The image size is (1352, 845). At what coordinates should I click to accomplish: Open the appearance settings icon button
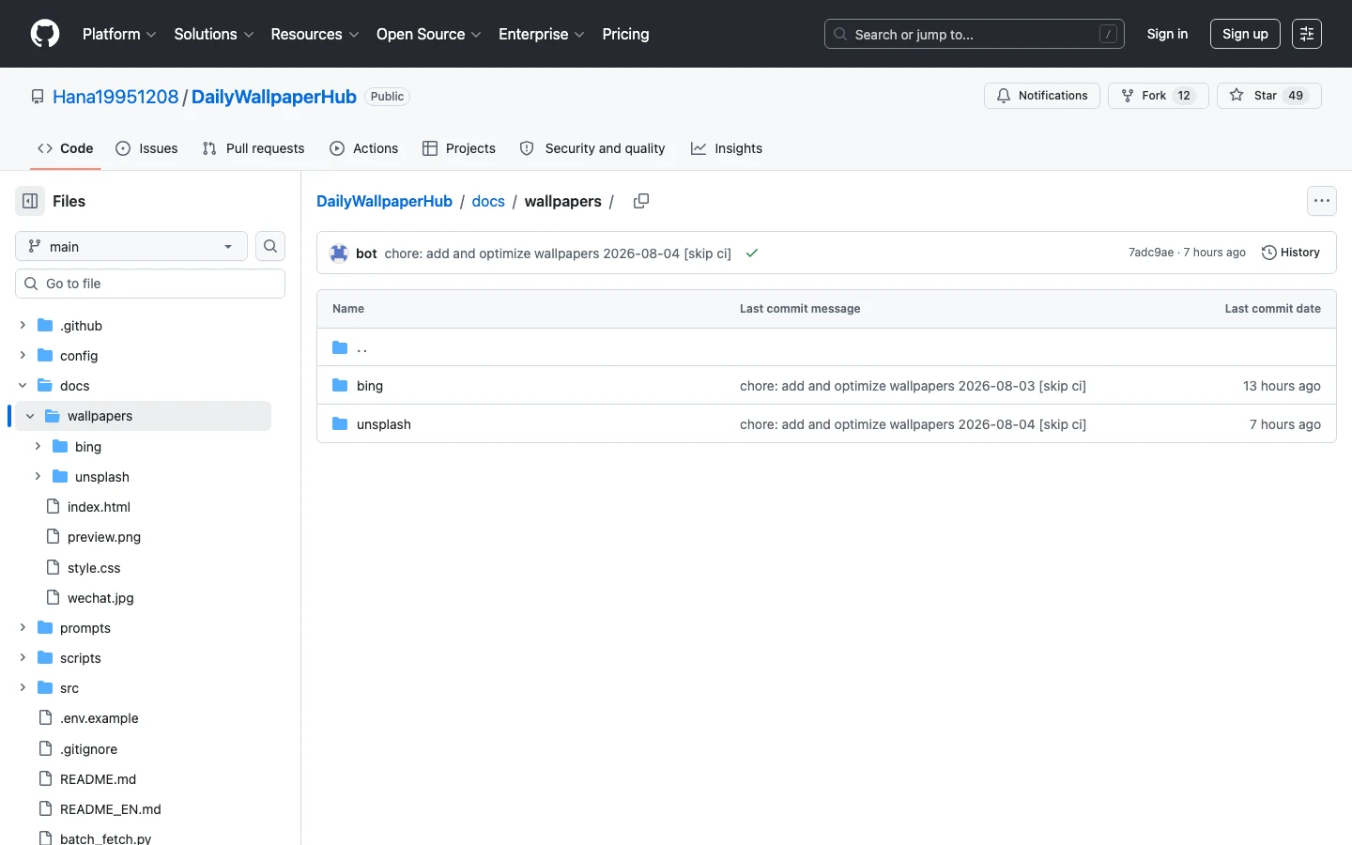point(1307,34)
